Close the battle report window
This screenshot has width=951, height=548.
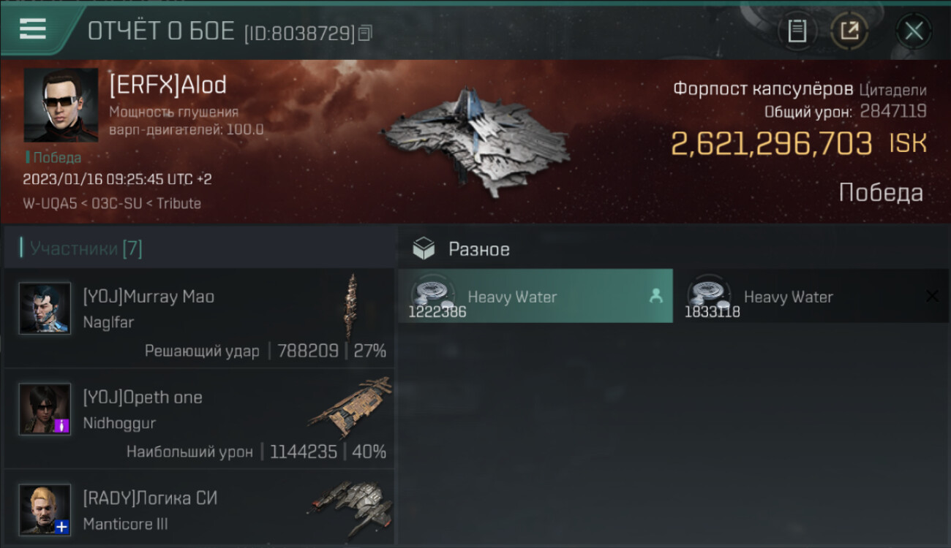click(914, 31)
